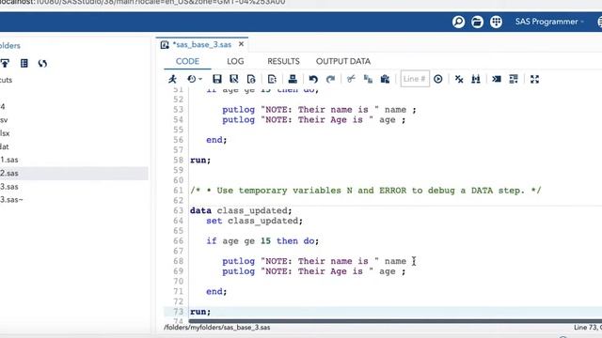This screenshot has width=602, height=338.
Task: Focus the Line # input field
Action: (x=415, y=79)
